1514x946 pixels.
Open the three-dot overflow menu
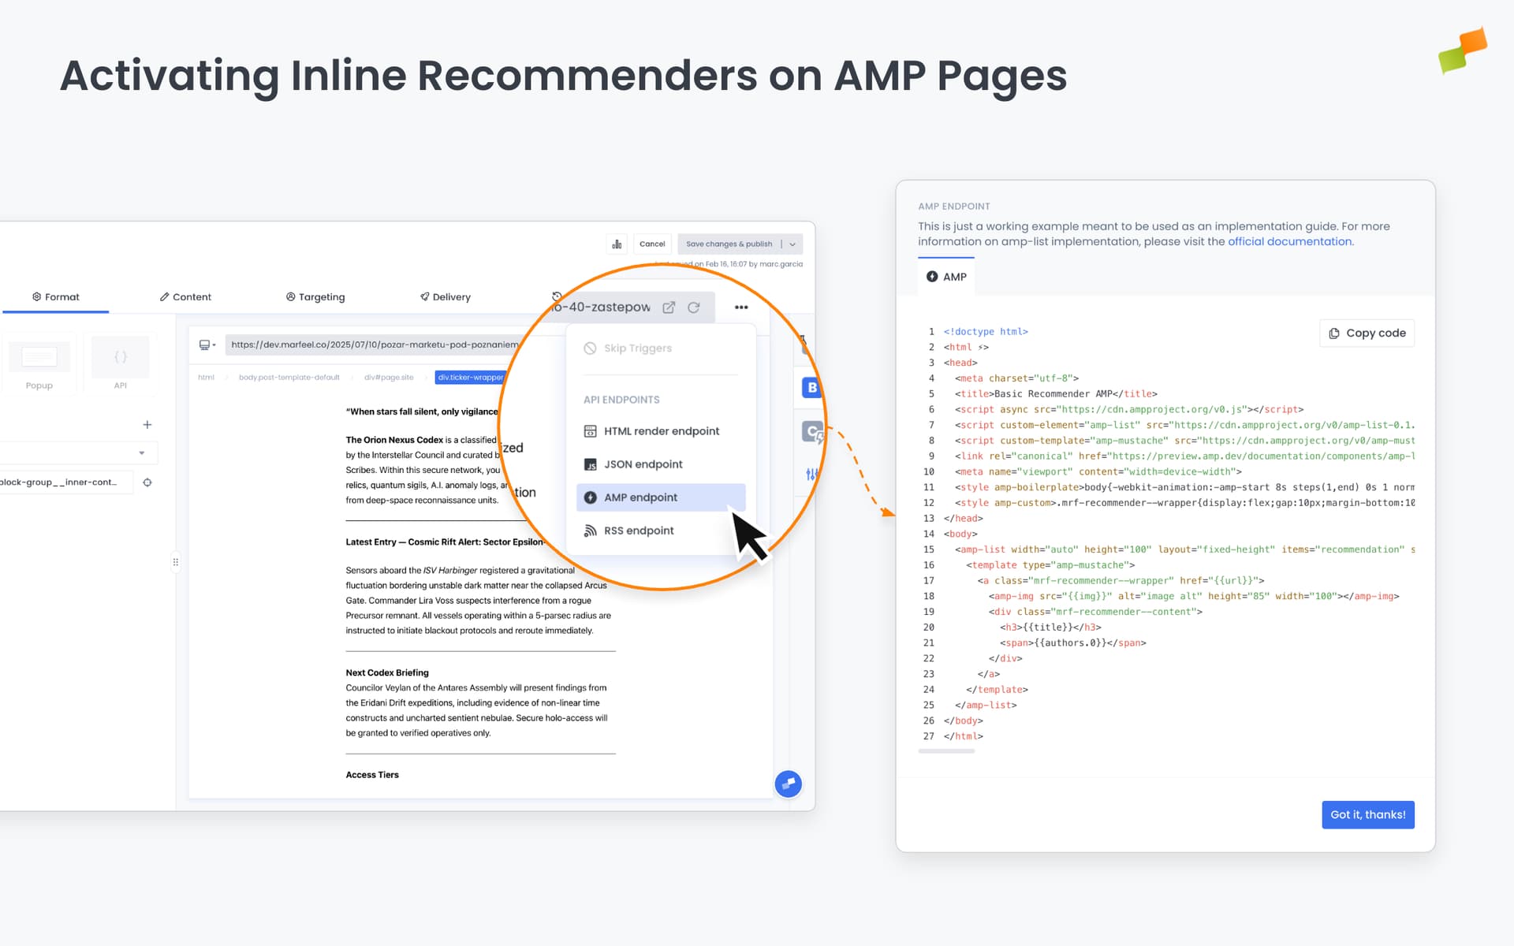[x=740, y=307]
